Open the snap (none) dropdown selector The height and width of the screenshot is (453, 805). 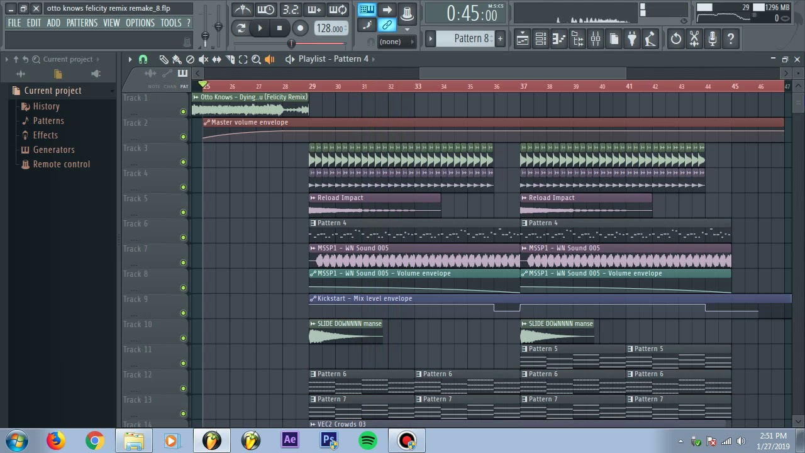click(x=397, y=42)
